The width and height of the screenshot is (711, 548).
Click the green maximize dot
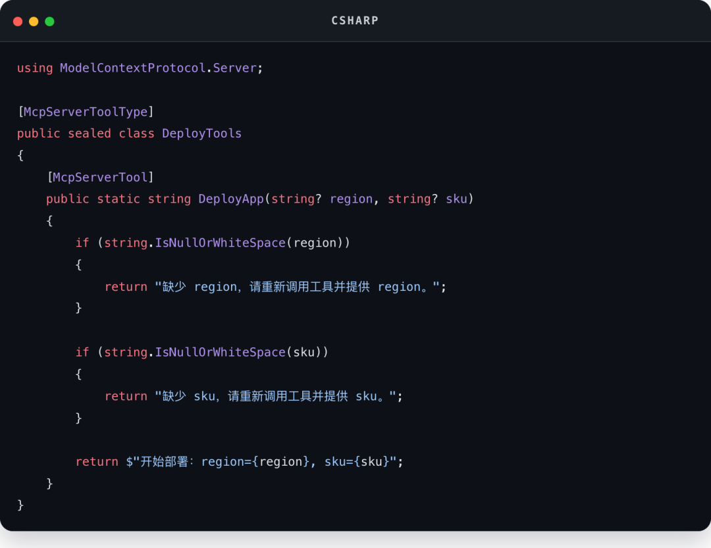[x=49, y=21]
